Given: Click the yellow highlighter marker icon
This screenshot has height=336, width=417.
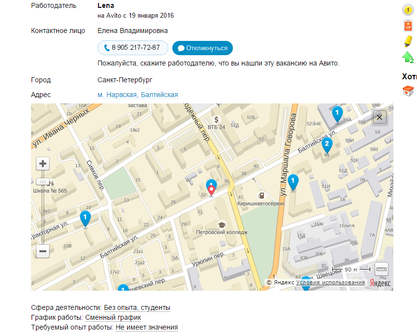Looking at the screenshot, I should (x=408, y=41).
